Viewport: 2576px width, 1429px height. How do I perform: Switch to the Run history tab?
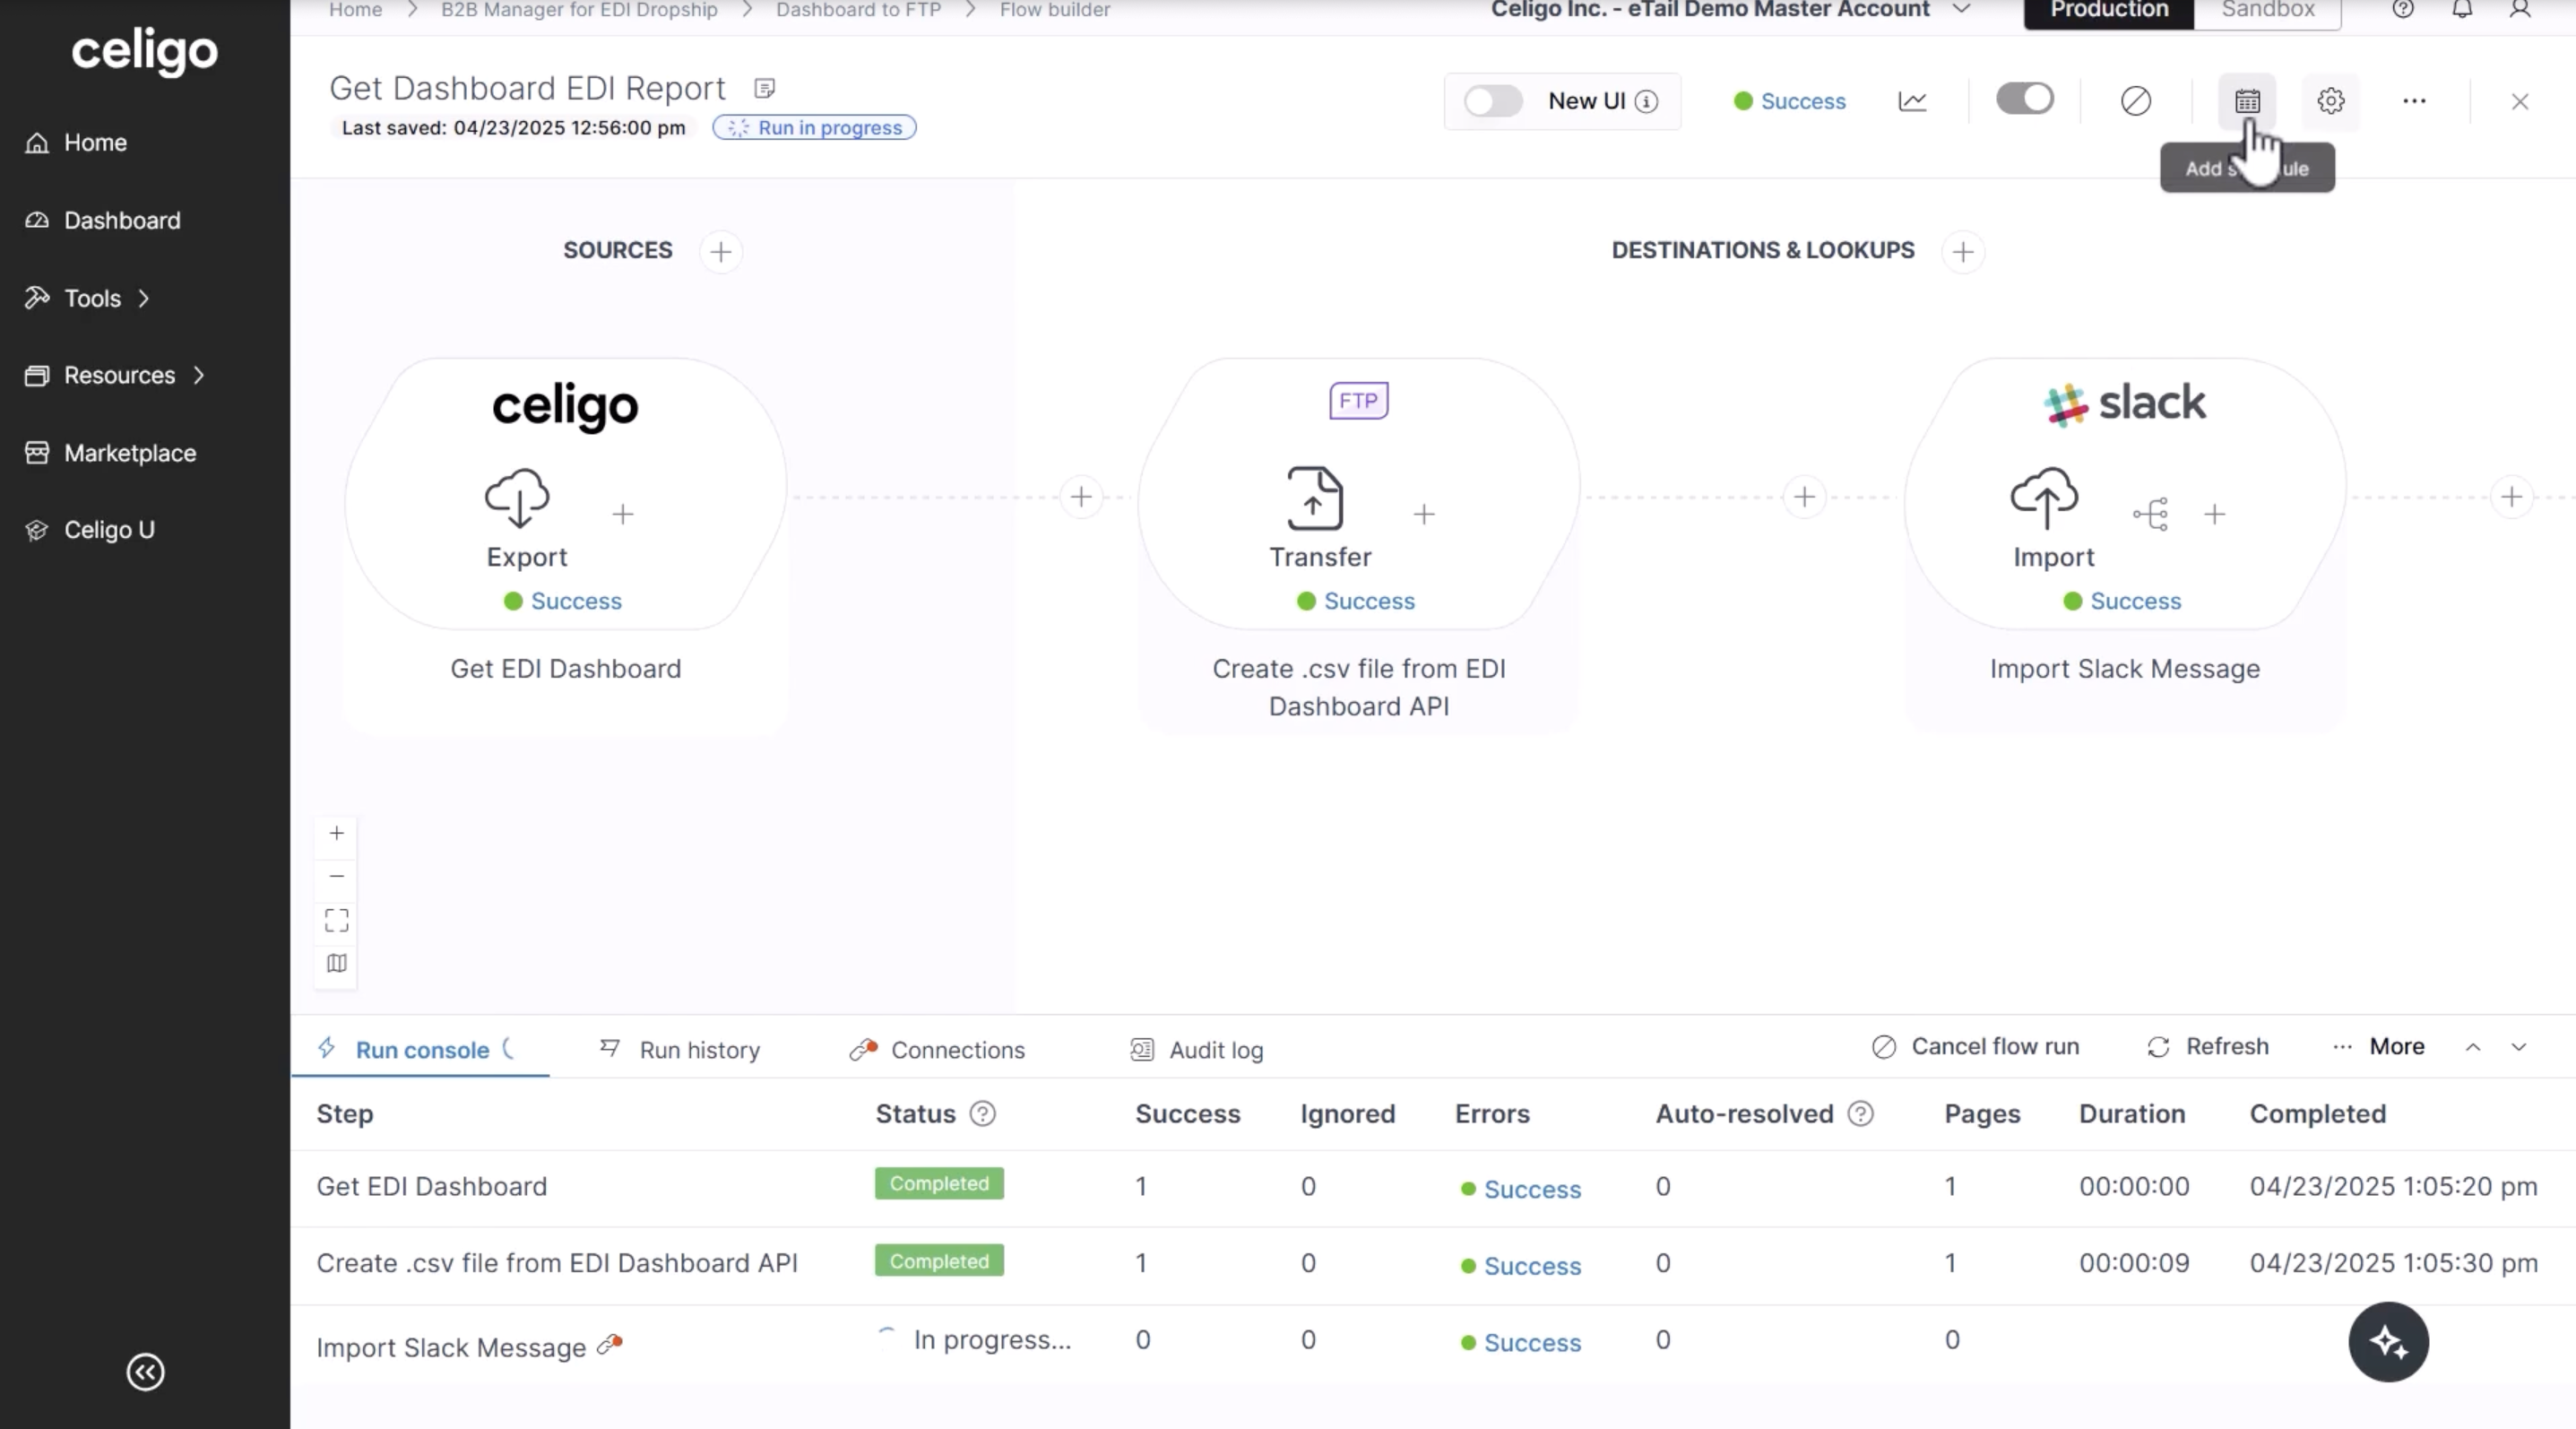680,1049
